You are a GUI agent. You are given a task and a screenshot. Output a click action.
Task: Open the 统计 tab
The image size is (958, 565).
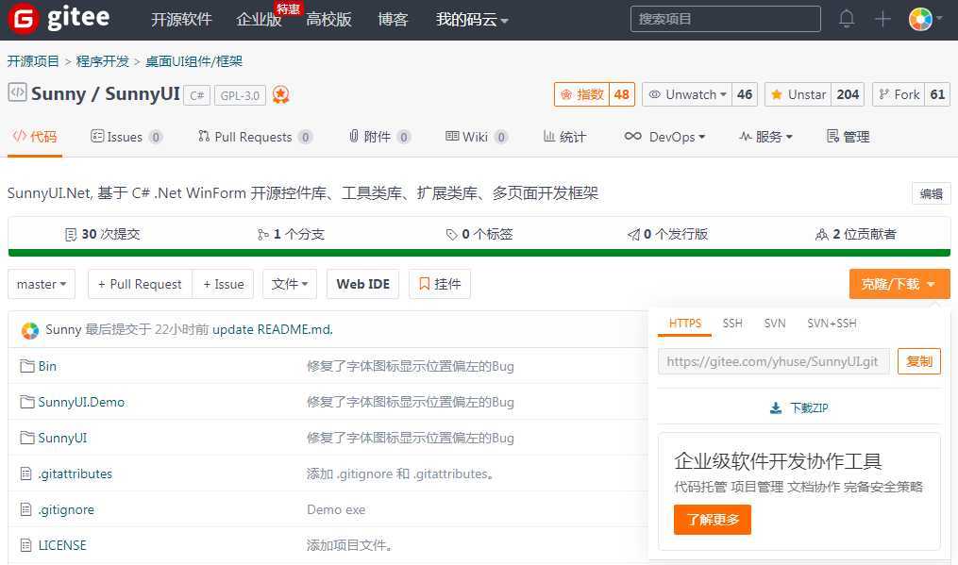pos(564,137)
